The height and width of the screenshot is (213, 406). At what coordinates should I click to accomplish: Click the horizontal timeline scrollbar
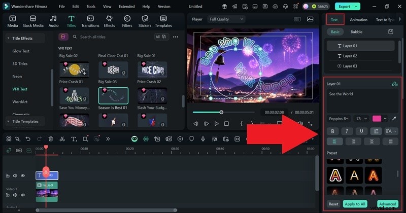point(107,210)
